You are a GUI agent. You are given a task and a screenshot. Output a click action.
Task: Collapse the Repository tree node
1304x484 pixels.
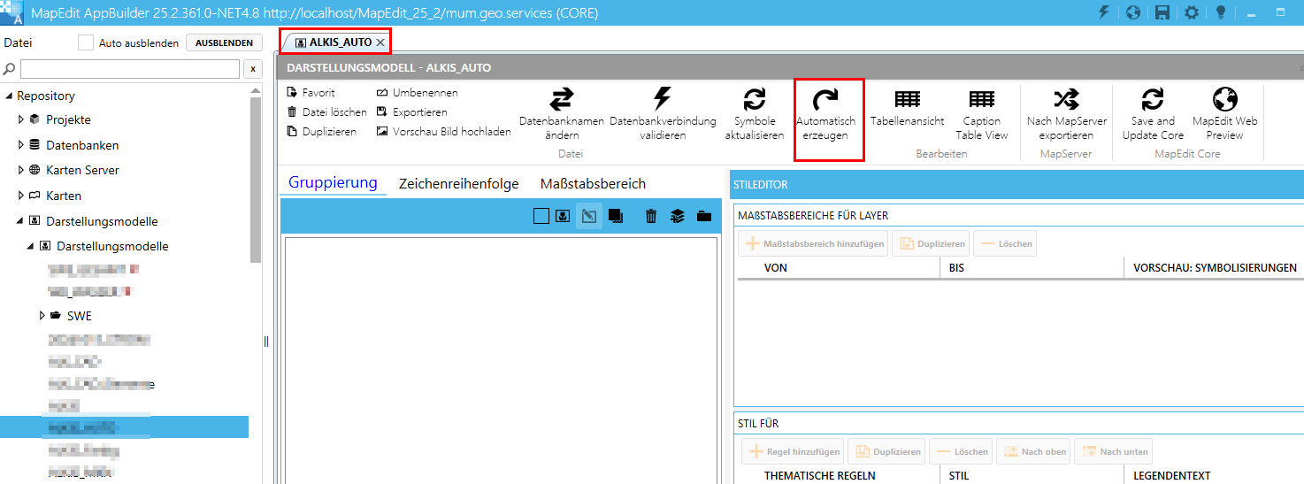click(9, 96)
